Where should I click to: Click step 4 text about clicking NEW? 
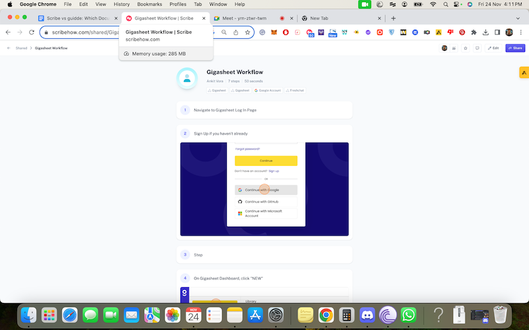(x=228, y=279)
